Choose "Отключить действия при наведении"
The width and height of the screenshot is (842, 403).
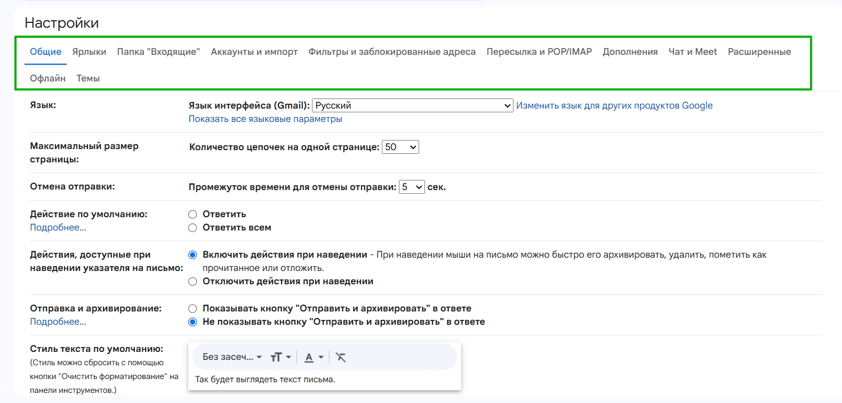[x=193, y=282]
